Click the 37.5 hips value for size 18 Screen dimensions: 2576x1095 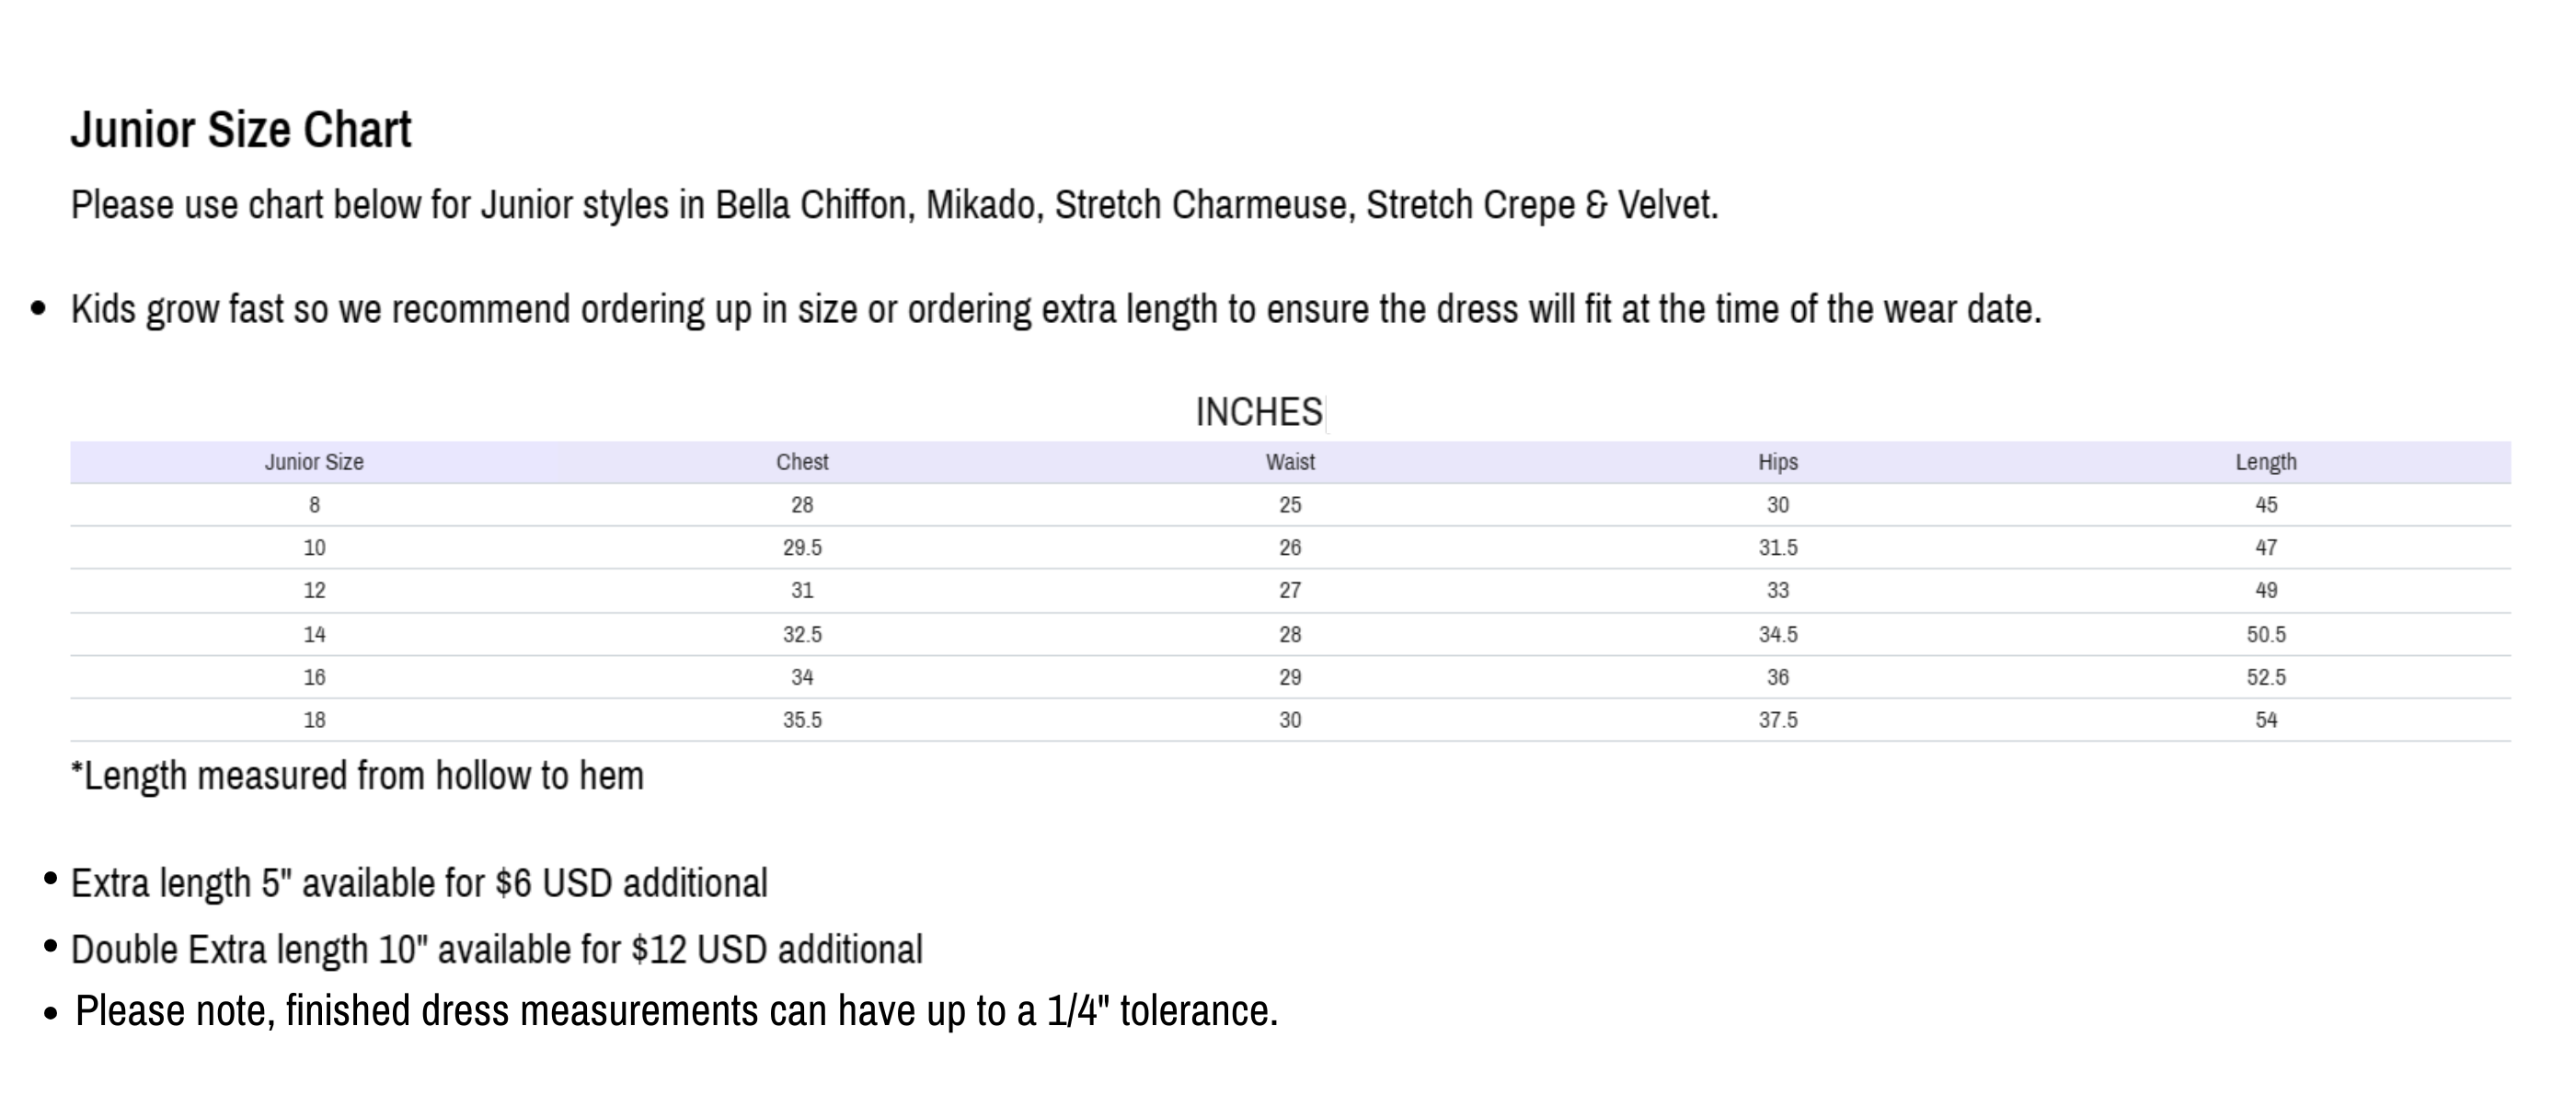1778,720
